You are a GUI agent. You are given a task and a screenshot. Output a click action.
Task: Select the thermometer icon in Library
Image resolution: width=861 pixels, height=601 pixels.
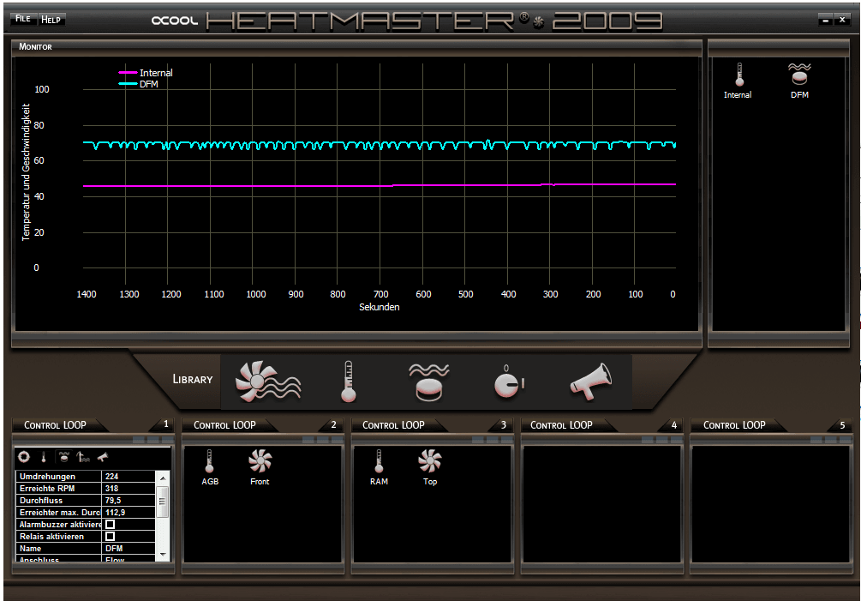tap(349, 382)
